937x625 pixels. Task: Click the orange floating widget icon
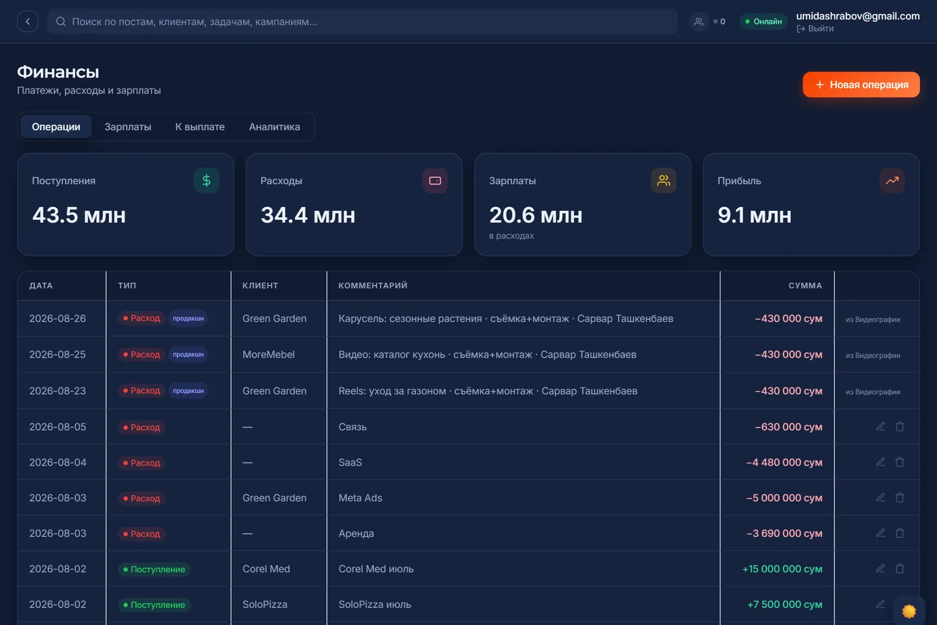[909, 611]
